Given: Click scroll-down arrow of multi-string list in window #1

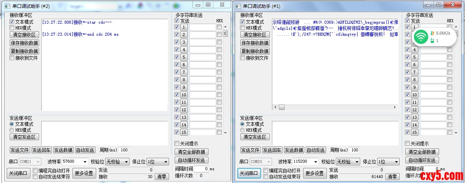Looking at the screenshot, I should click(456, 133).
